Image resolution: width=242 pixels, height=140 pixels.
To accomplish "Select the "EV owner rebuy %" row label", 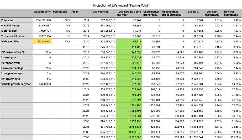I will [x=17, y=52].
